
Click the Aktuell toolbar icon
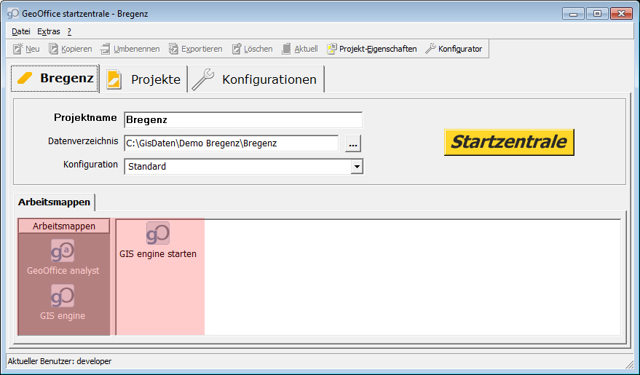click(x=287, y=49)
